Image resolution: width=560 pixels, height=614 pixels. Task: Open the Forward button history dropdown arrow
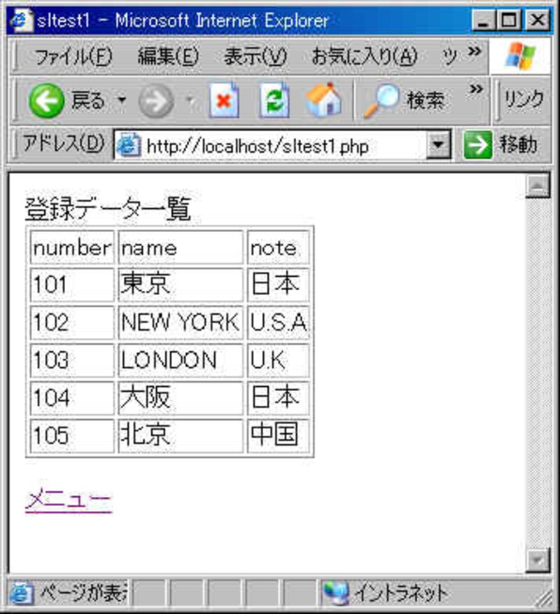point(191,101)
